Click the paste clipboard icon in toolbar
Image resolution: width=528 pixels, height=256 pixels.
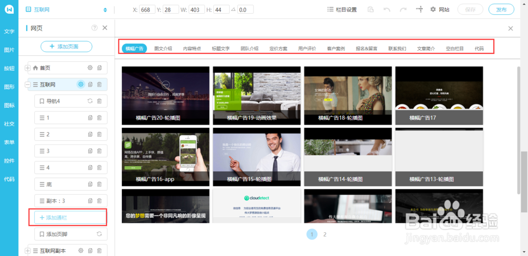tap(371, 10)
